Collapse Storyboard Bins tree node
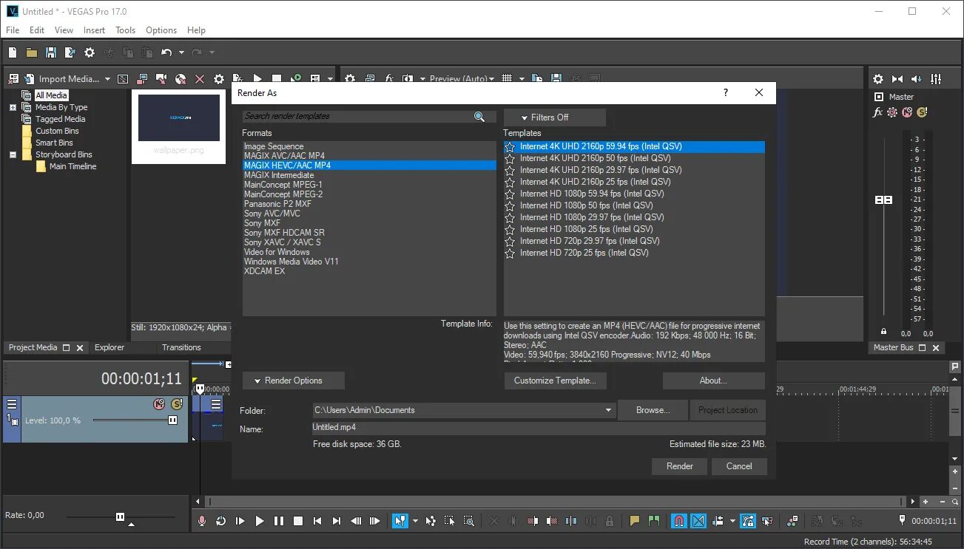This screenshot has width=964, height=549. [13, 154]
